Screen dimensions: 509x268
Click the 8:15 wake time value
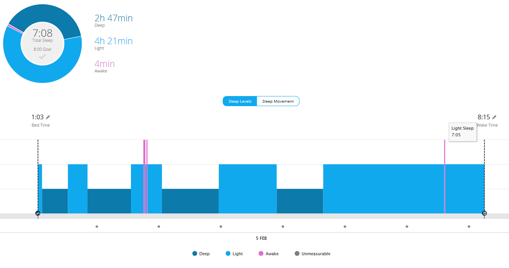484,117
